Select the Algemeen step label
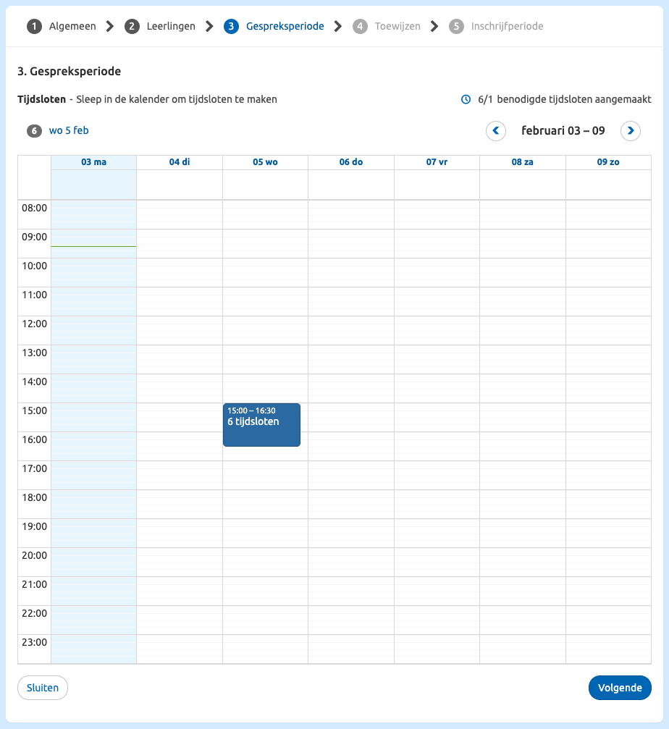 [x=72, y=25]
